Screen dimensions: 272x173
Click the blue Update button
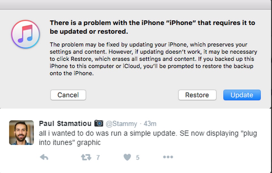pyautogui.click(x=242, y=95)
